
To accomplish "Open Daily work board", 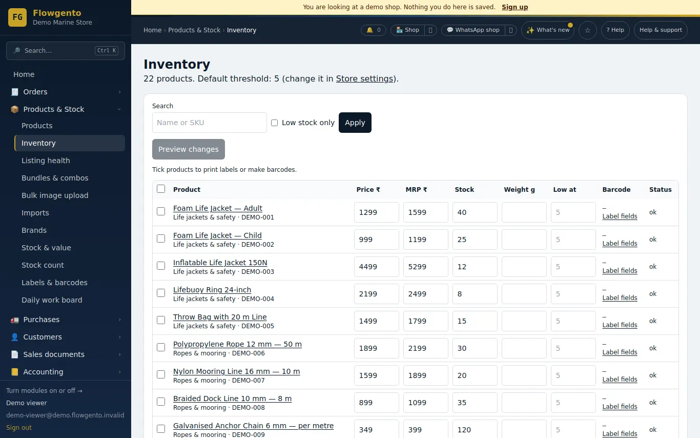I will 70,300.
